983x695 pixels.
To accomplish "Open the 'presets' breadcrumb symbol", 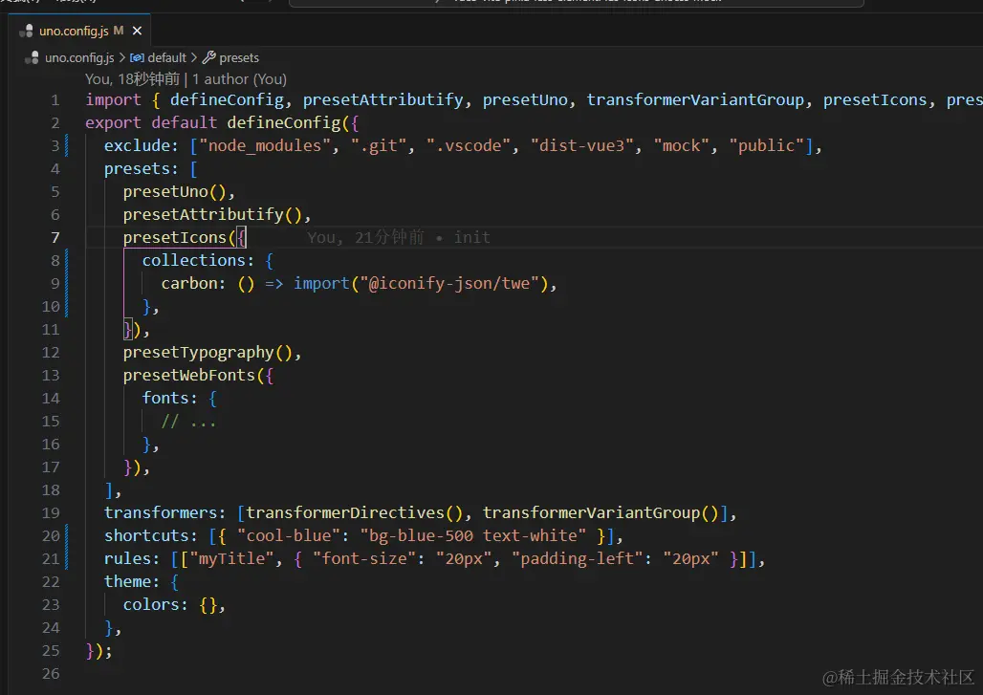I will coord(239,57).
